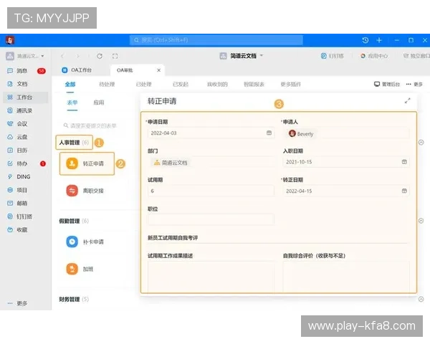Image resolution: width=430 pixels, height=344 pixels.
Task: Open 邮箱 mailbox in the sidebar
Action: pos(17,204)
